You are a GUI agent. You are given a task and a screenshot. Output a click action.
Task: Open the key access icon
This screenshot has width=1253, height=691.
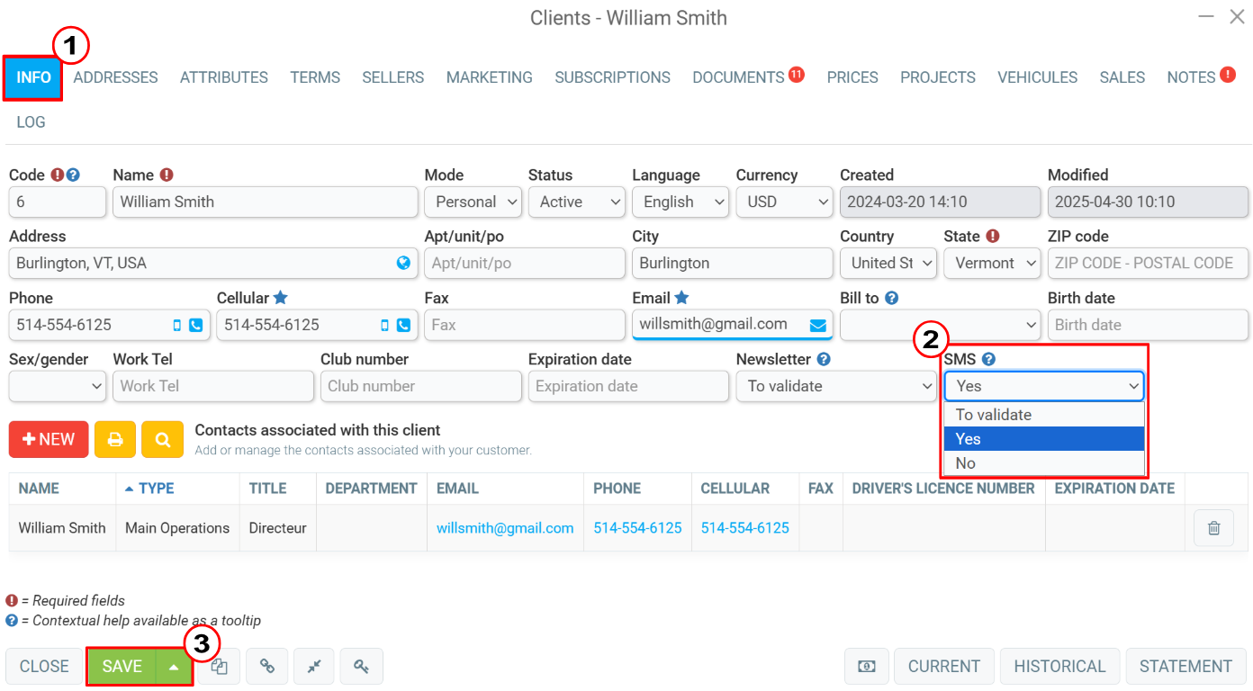coord(361,666)
